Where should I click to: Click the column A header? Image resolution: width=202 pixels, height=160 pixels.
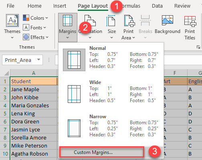pos(34,73)
